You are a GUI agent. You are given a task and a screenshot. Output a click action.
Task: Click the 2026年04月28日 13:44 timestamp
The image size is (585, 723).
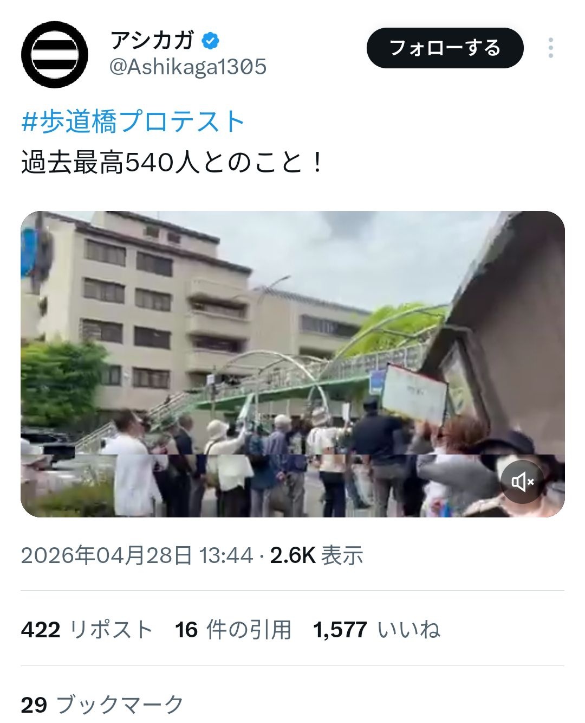(x=137, y=555)
